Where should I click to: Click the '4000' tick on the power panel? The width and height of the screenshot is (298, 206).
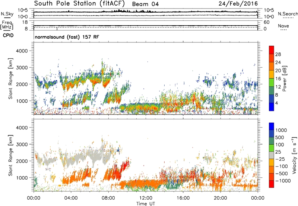(22, 51)
